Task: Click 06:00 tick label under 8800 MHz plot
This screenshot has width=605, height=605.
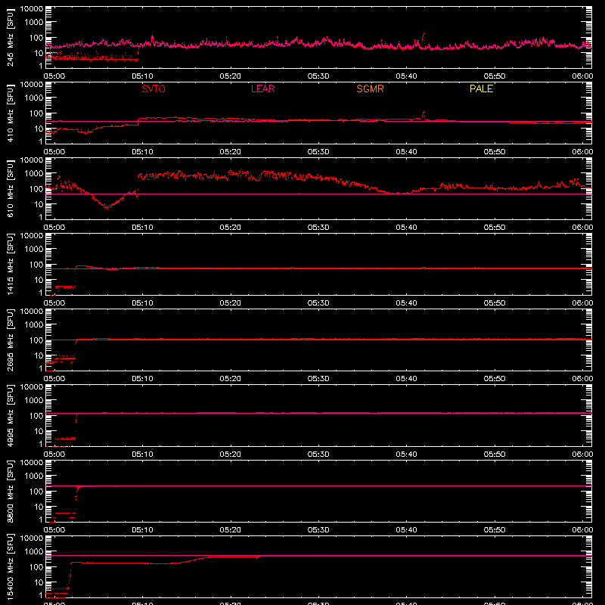Action: pos(582,530)
